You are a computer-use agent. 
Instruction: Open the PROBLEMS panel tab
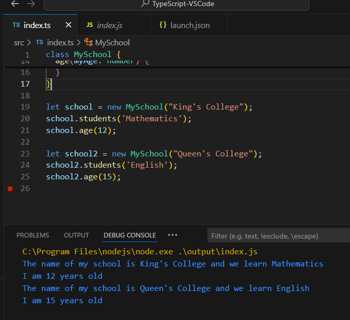coord(33,235)
